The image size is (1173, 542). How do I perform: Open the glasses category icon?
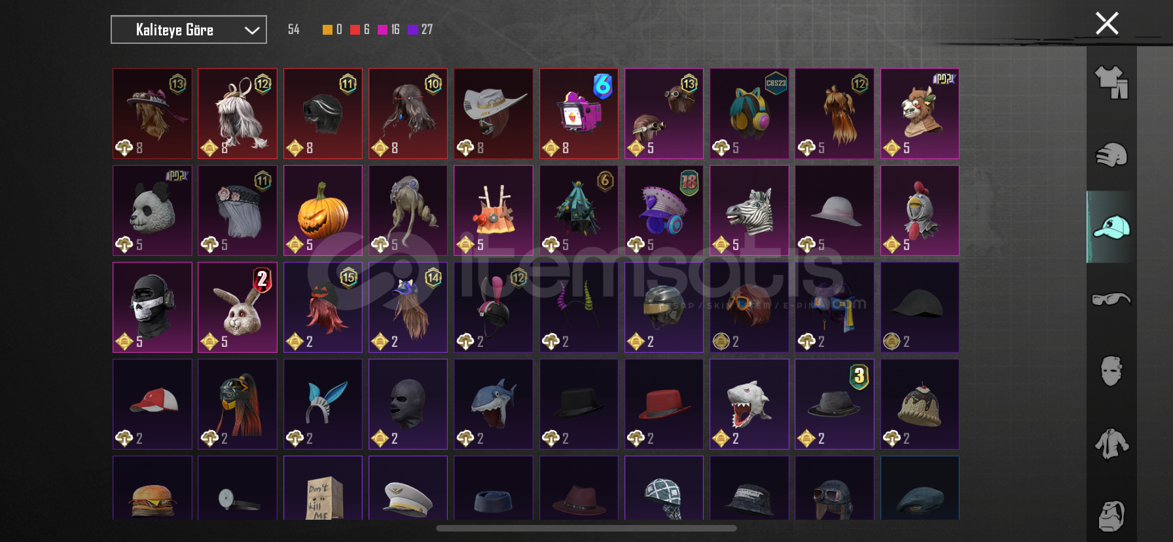click(x=1111, y=299)
